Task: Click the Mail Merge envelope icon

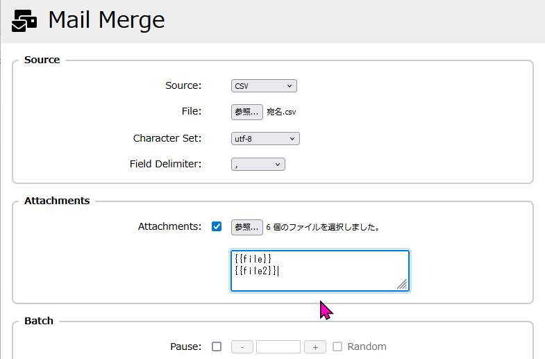Action: 24,20
